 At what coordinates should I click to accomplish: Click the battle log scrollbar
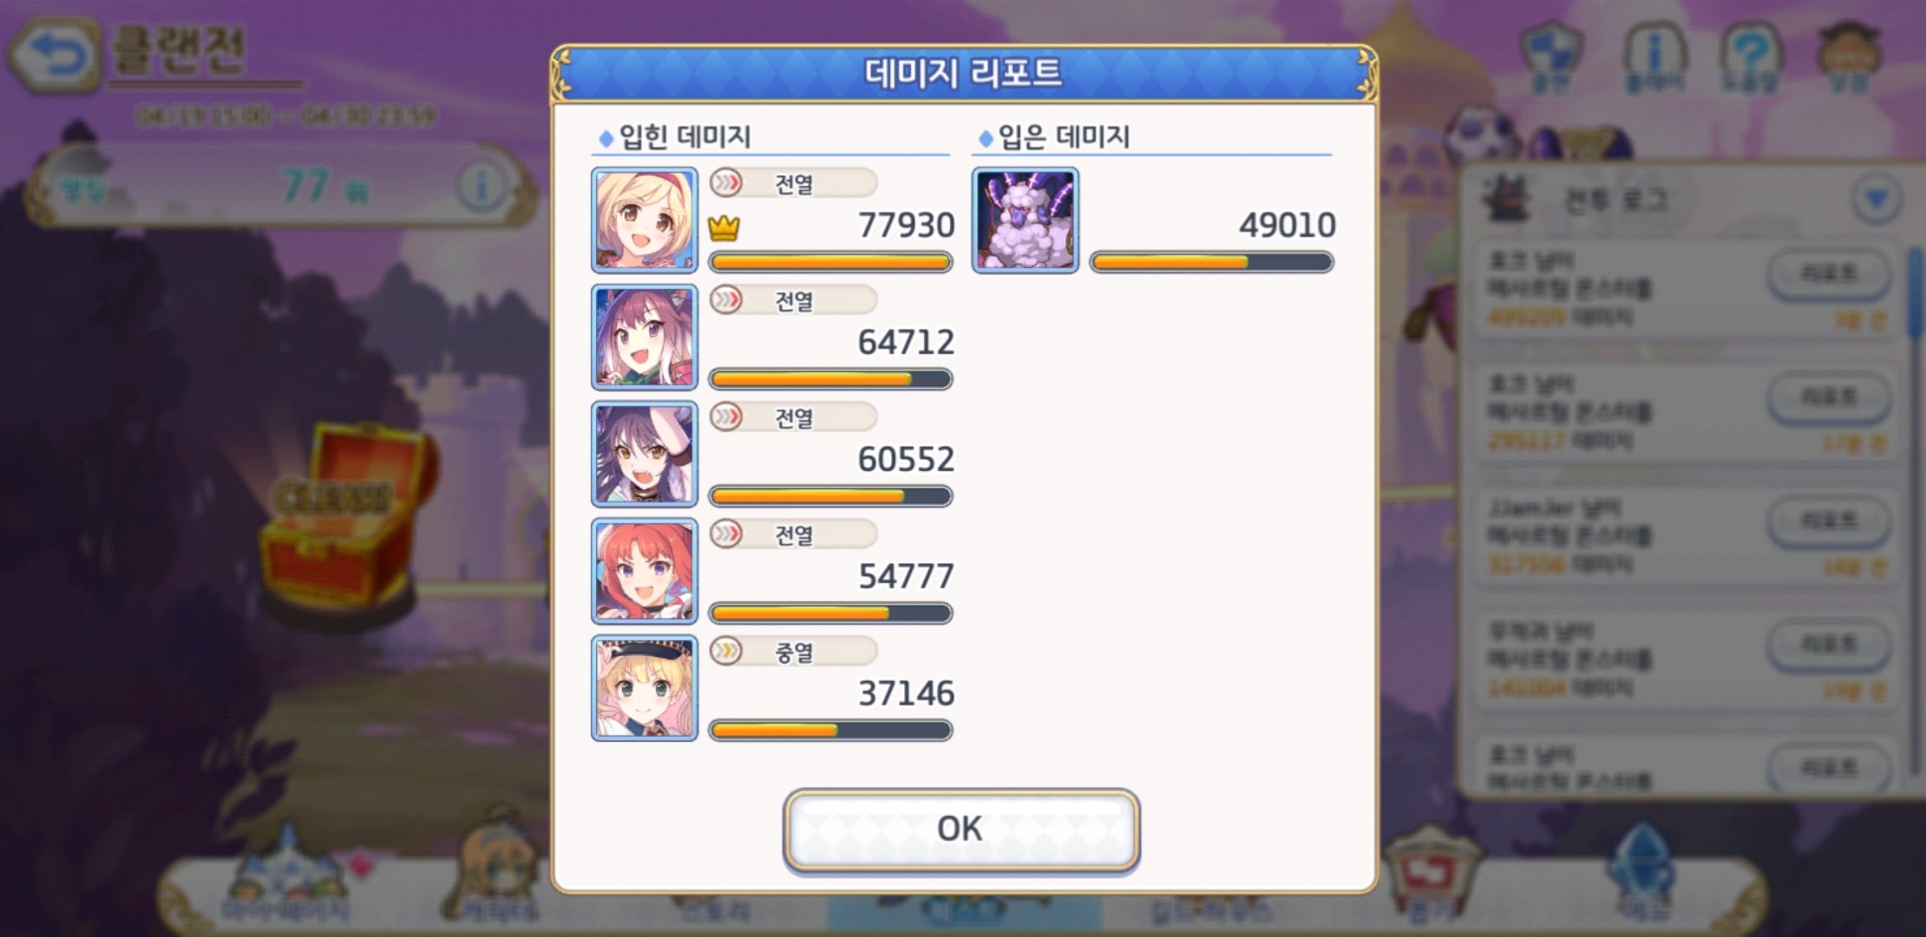[1914, 512]
